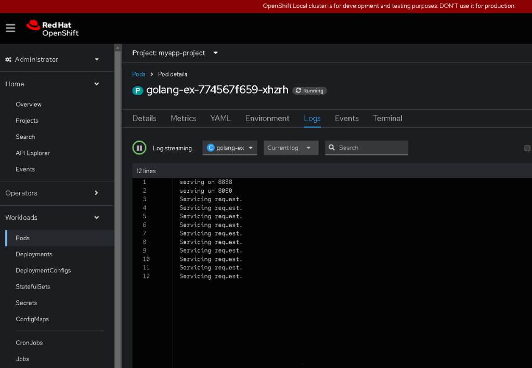Click the '12 lines' log count text
This screenshot has width=532, height=368.
click(146, 171)
